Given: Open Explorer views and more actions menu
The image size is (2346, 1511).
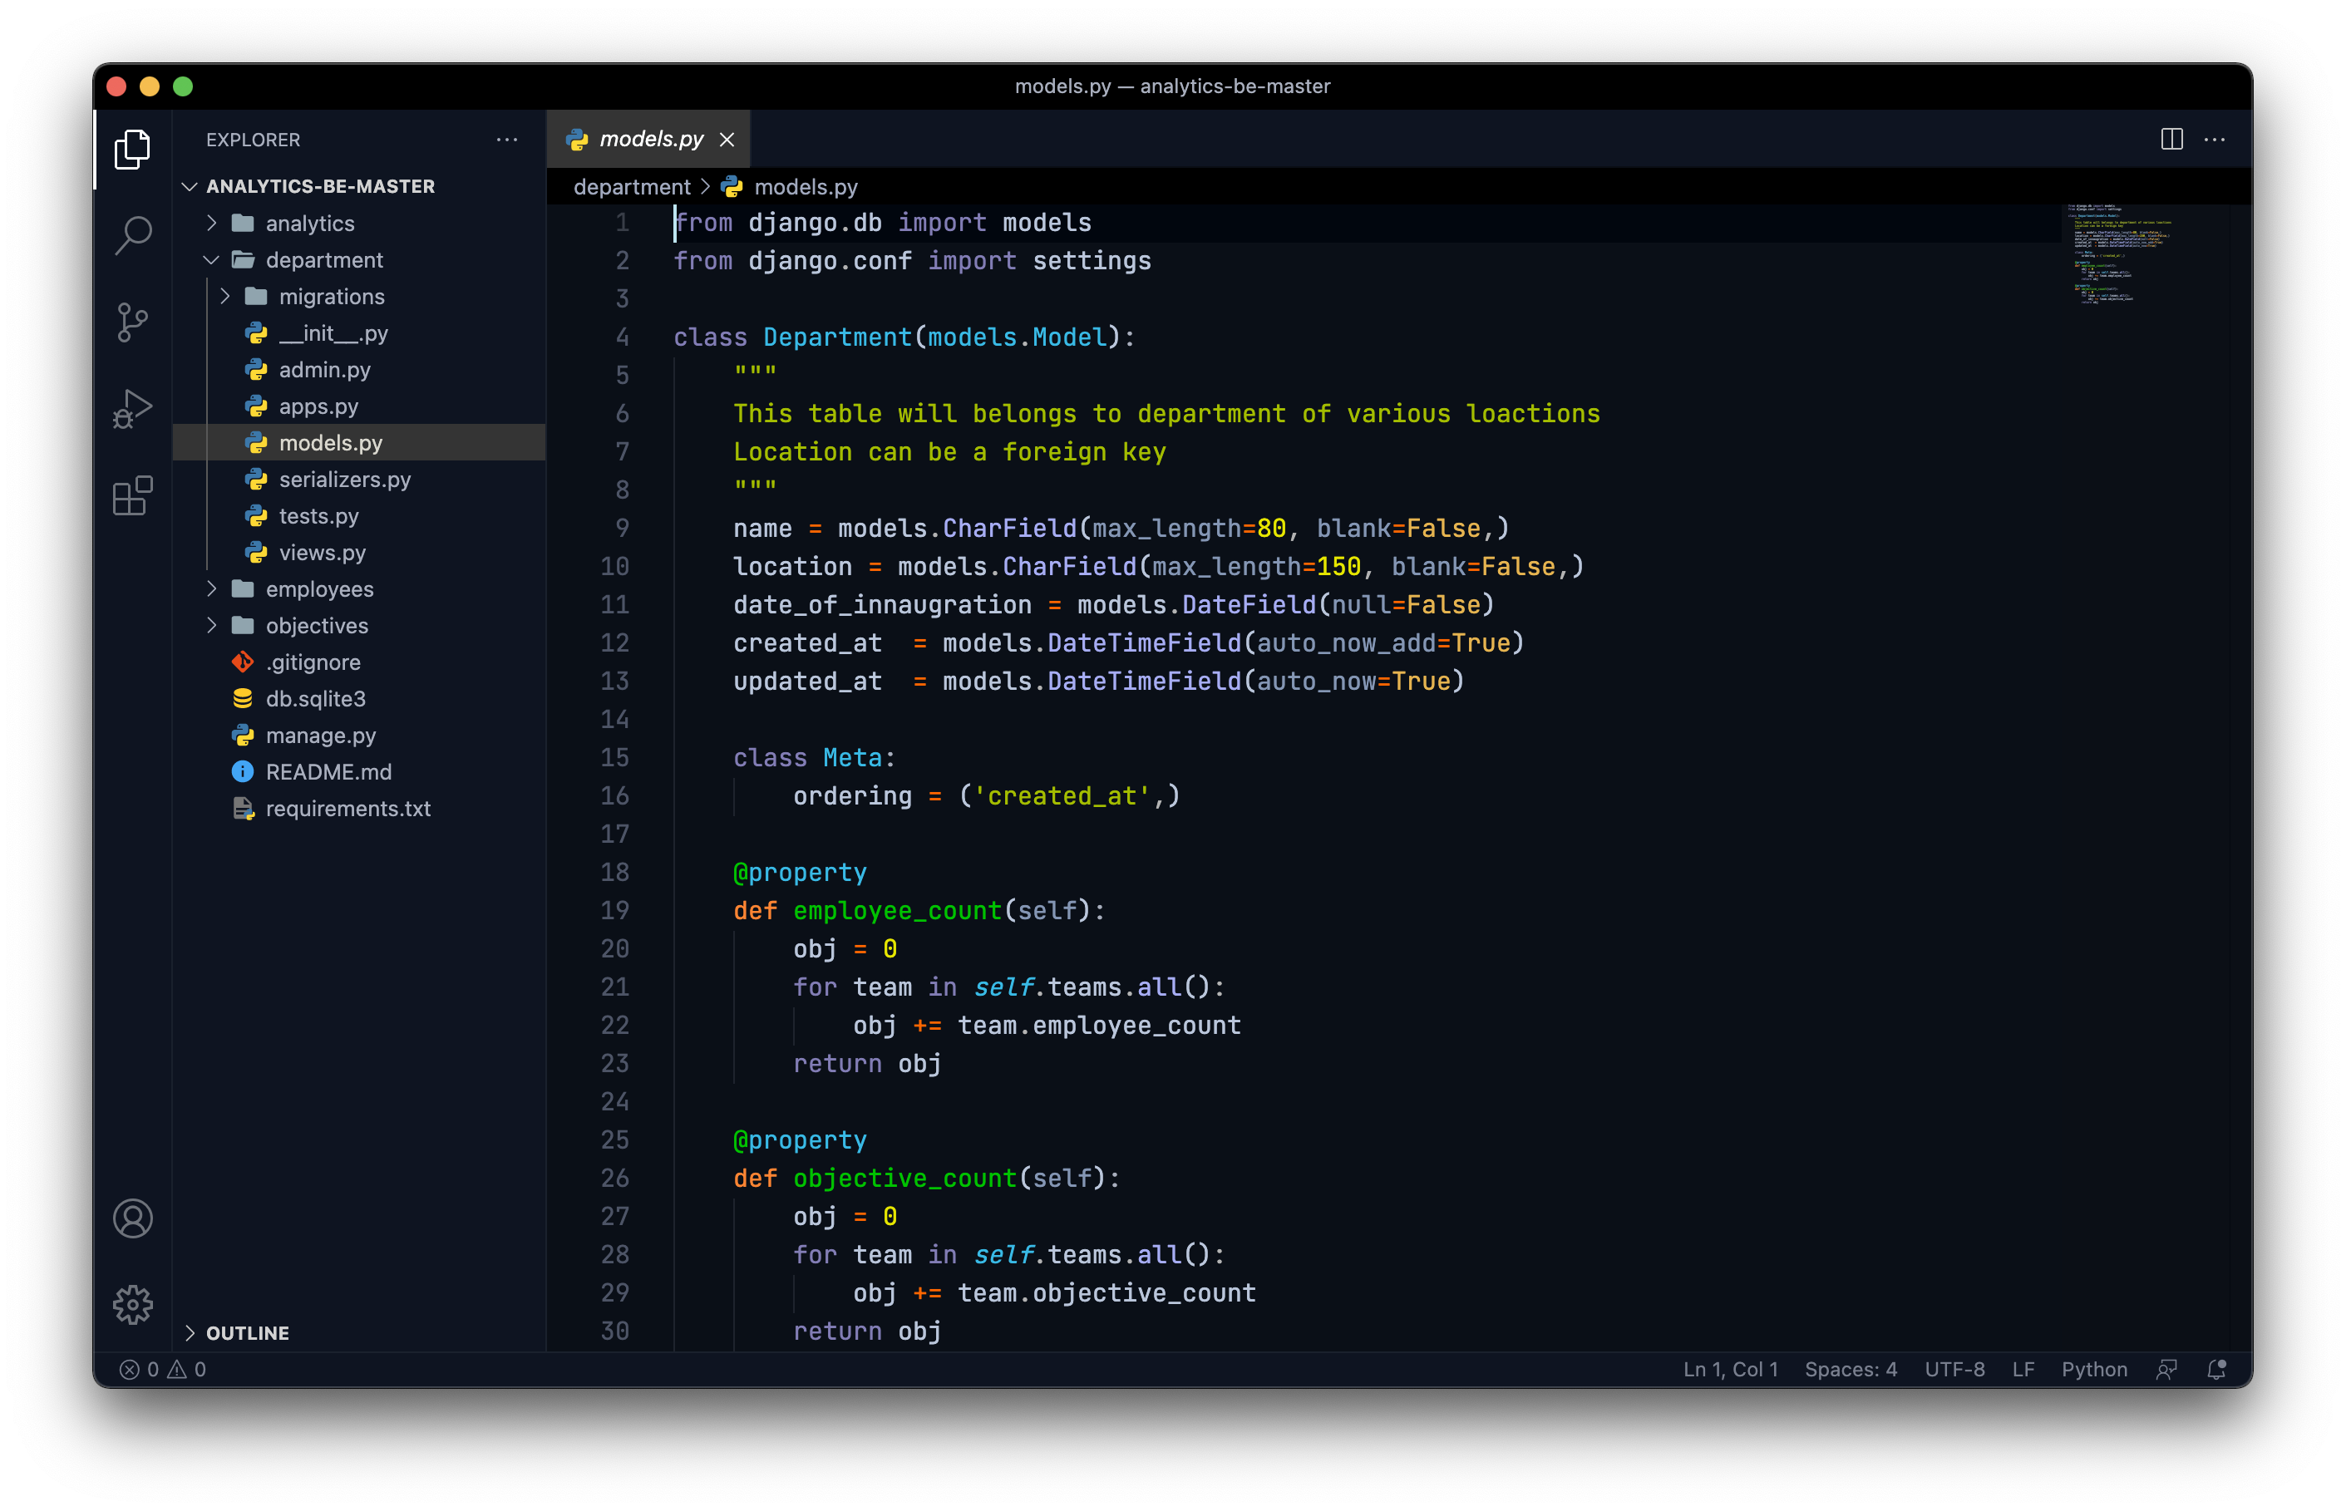Looking at the screenshot, I should point(506,140).
